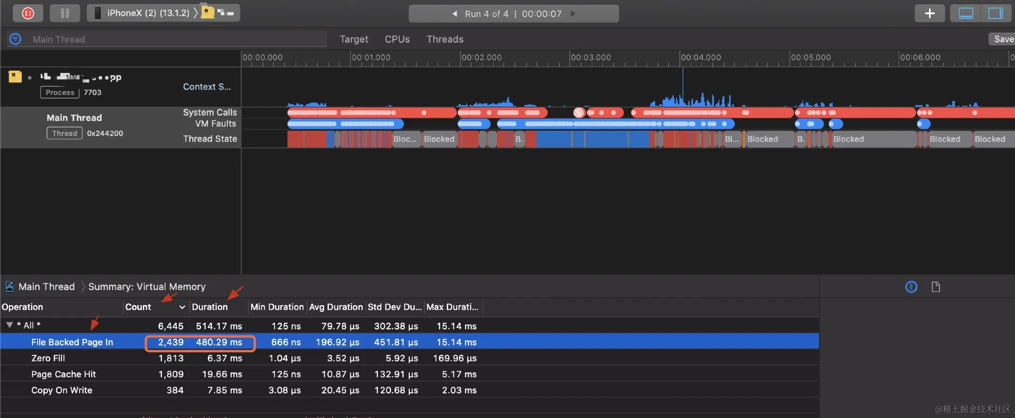Select the System Calls lane label
1015x418 pixels.
coord(210,112)
